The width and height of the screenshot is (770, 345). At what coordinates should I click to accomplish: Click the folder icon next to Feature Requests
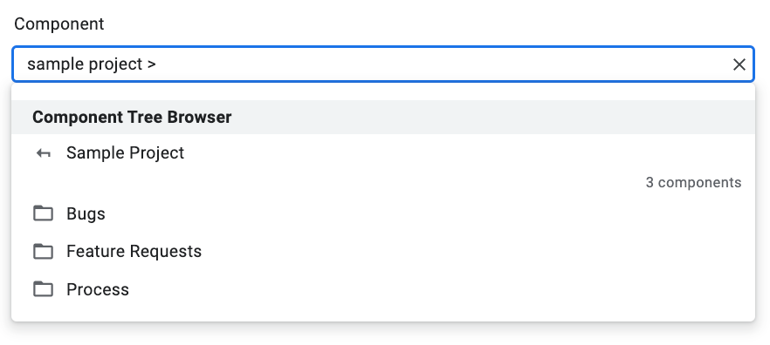44,252
